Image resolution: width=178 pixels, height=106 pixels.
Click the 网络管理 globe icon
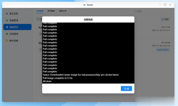(7, 34)
